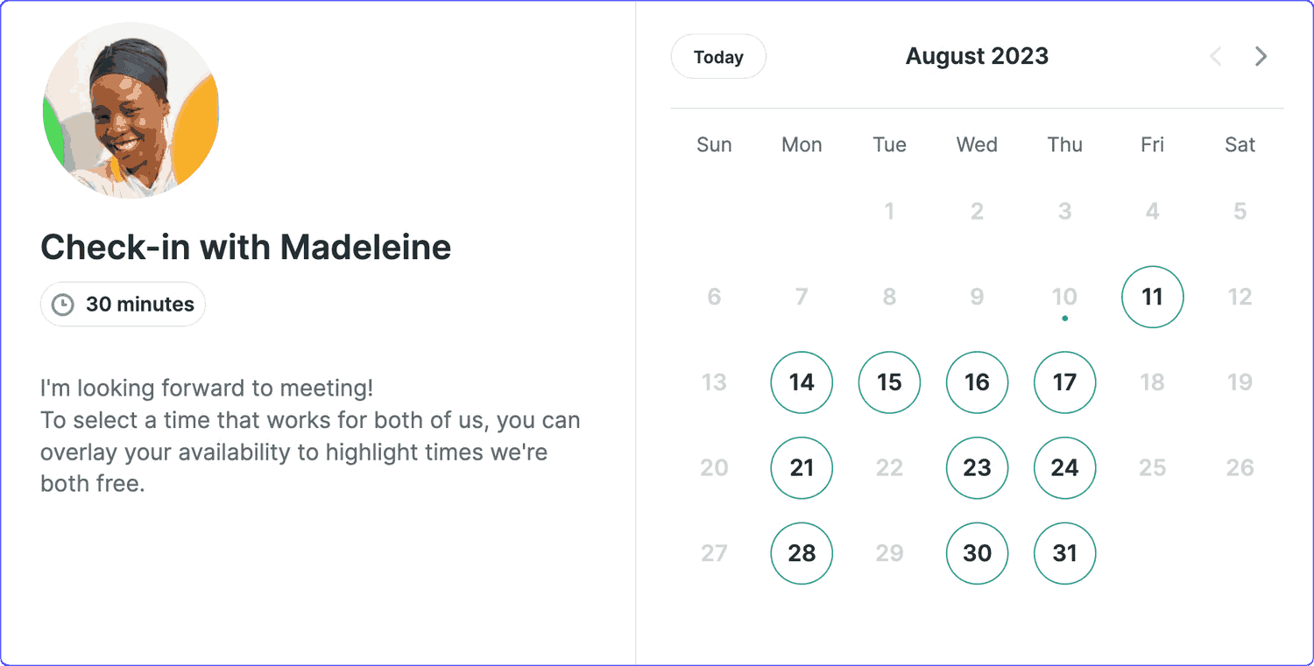The width and height of the screenshot is (1314, 666).
Task: Choose Monday, August 14
Action: point(802,382)
